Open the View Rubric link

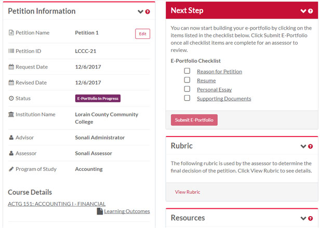point(187,192)
